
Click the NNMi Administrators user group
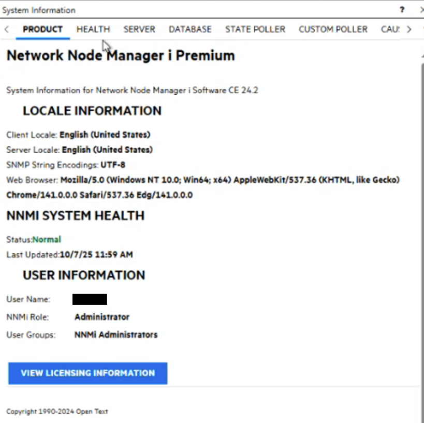[x=115, y=334]
